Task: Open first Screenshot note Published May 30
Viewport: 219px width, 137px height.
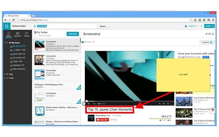Action: pos(56,46)
